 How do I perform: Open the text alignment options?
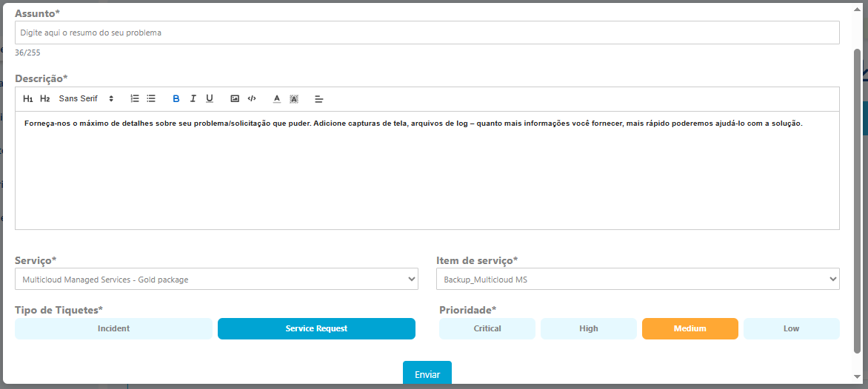[x=319, y=99]
